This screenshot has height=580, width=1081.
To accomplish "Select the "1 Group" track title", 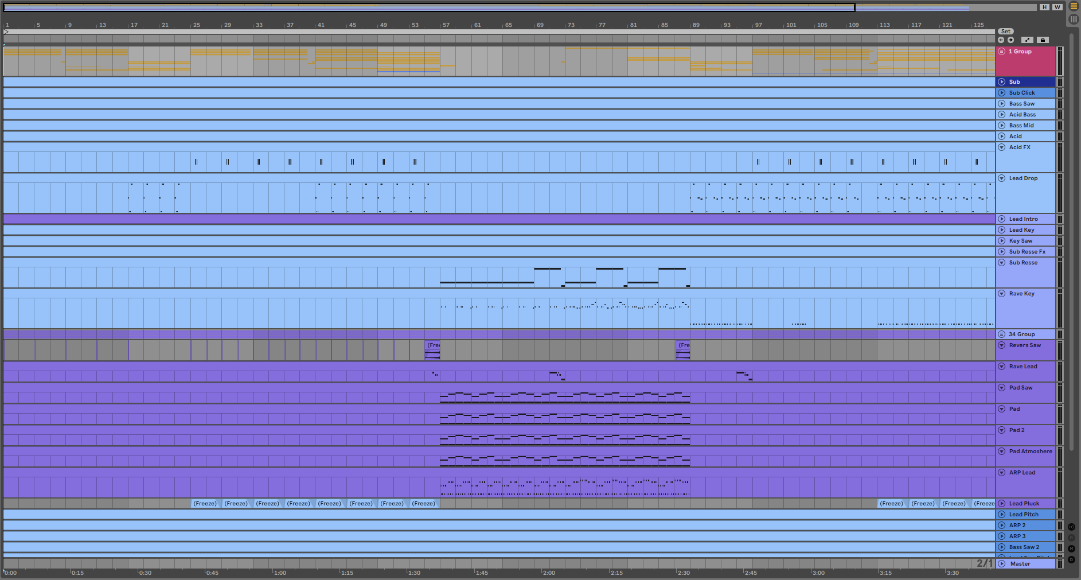I will (x=1020, y=52).
